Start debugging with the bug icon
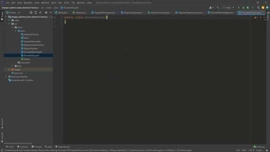Image resolution: width=270 pixels, height=152 pixels. [243, 8]
